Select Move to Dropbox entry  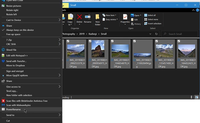15,65
